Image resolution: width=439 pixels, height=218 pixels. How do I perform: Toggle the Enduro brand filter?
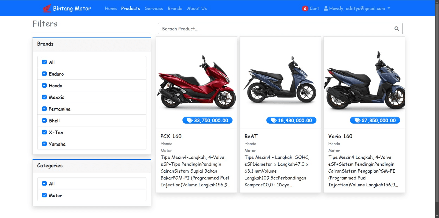pyautogui.click(x=44, y=74)
